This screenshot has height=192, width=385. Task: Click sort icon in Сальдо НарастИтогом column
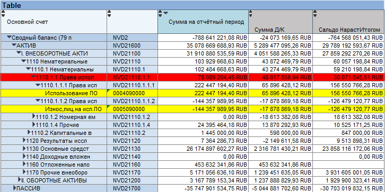point(315,13)
